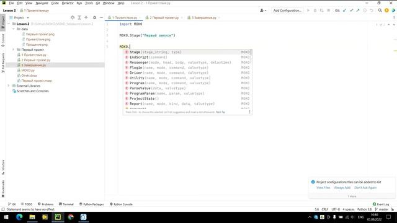Click status bar tool windows toggle icon

tap(3, 209)
